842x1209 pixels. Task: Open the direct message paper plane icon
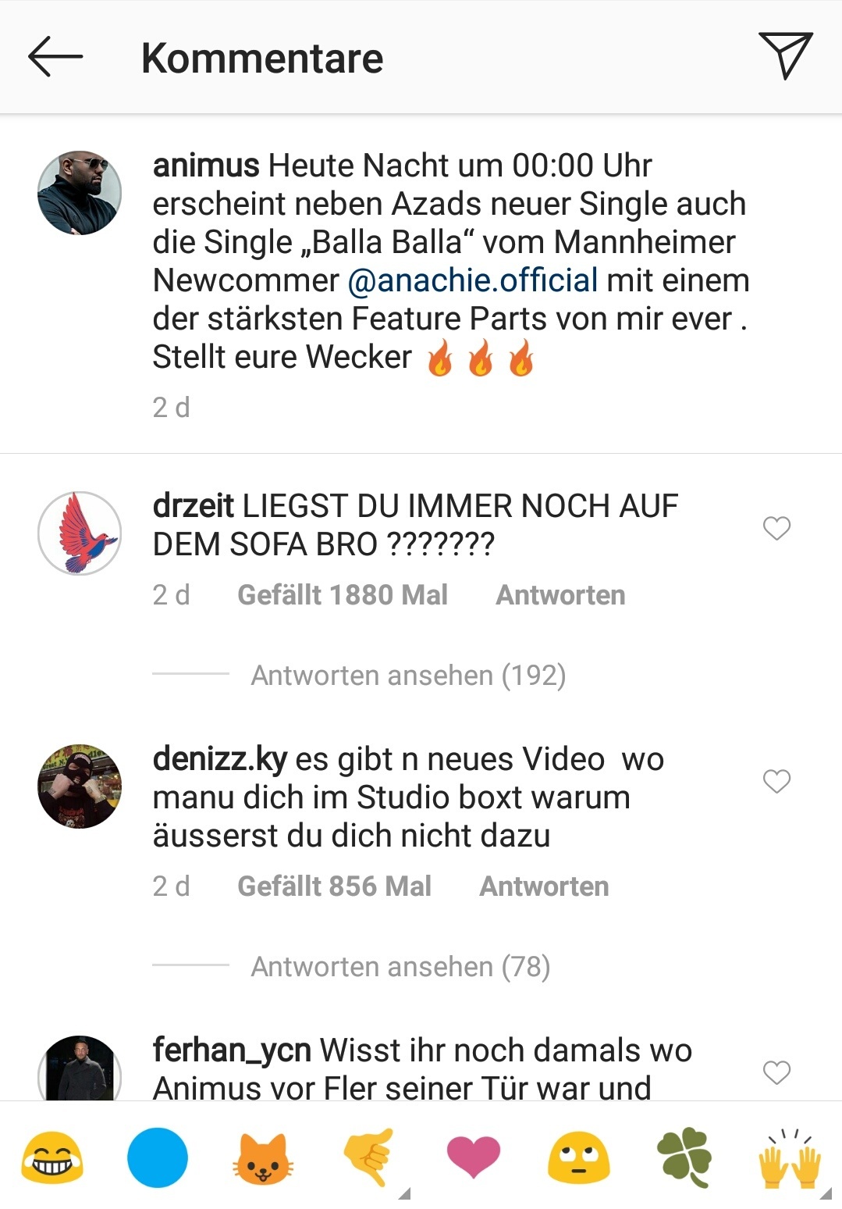[786, 55]
